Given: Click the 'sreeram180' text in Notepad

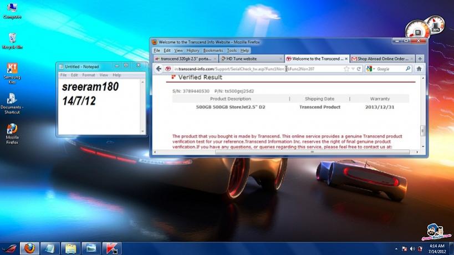Looking at the screenshot, I should tap(90, 86).
